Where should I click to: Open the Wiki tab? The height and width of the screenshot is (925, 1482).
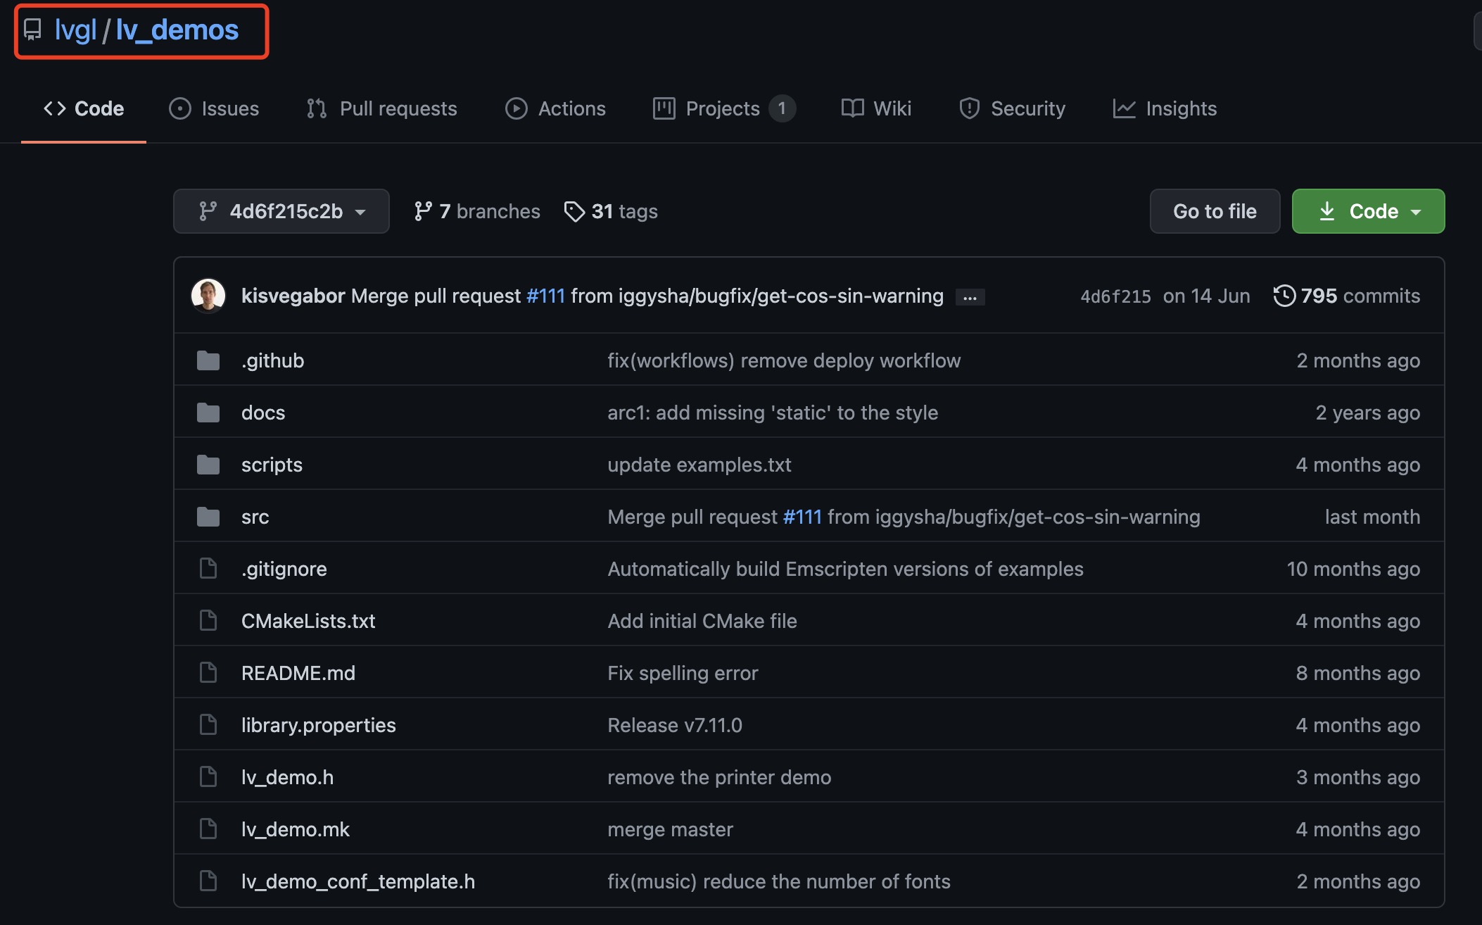(x=876, y=108)
